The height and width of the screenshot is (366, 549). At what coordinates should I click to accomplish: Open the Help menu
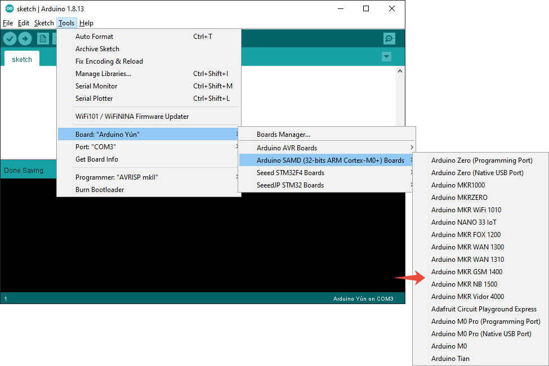(x=86, y=23)
